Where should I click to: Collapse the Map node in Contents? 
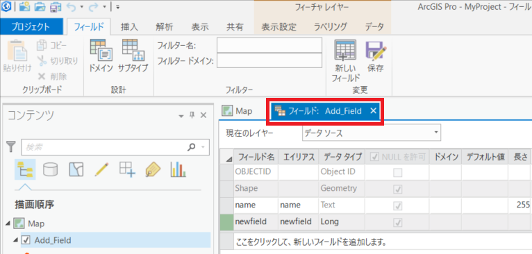tap(8, 224)
